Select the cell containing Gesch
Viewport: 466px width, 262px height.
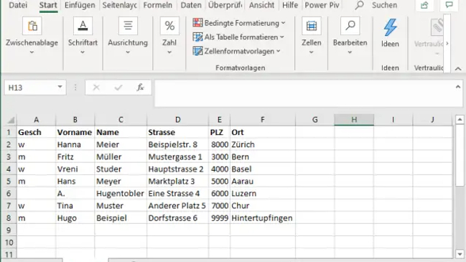point(36,132)
